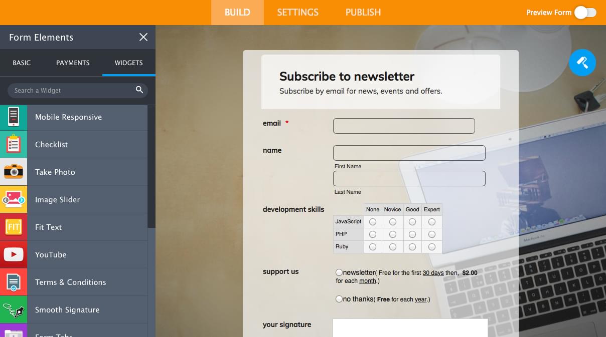The image size is (606, 337).
Task: Add the Smooth Signature widget icon
Action: pos(14,310)
